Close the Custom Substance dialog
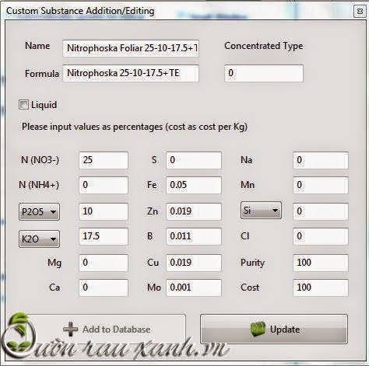Screen dimensions: 369x366 click(360, 12)
